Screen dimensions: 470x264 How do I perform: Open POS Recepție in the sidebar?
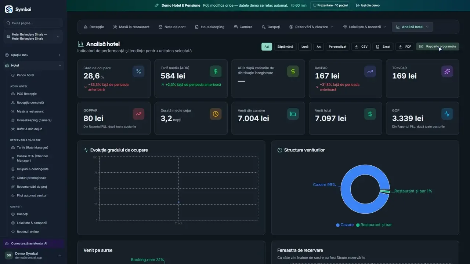[x=27, y=94]
